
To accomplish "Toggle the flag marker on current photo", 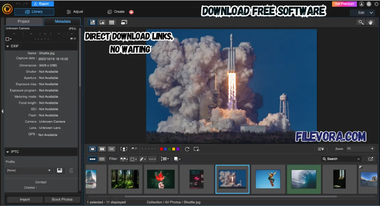I will [133, 149].
